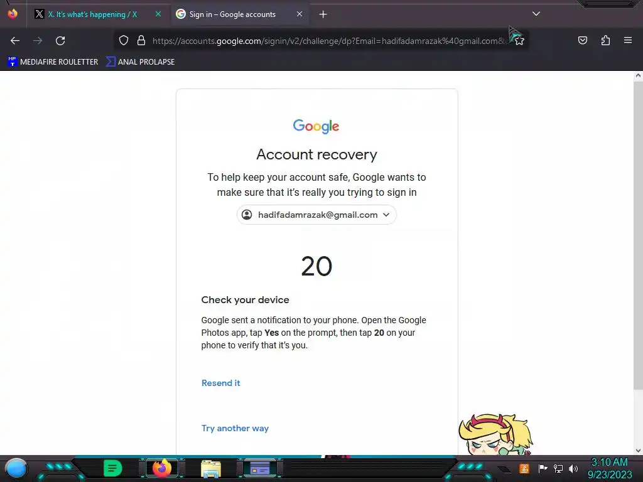Open the extensions puzzle icon
Screen dimensions: 643x482
[605, 40]
